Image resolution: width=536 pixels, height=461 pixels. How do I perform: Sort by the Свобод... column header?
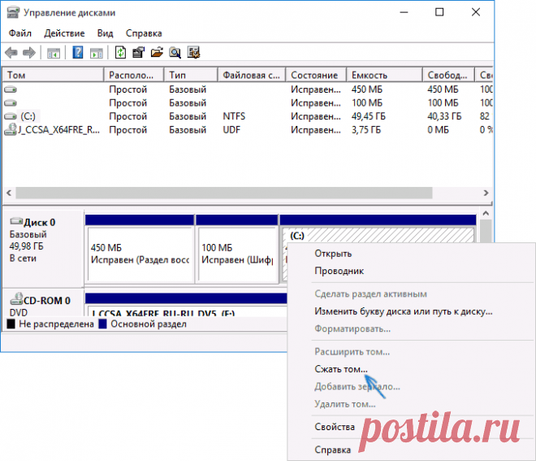(x=448, y=75)
